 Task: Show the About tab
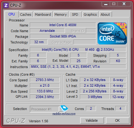(105, 15)
